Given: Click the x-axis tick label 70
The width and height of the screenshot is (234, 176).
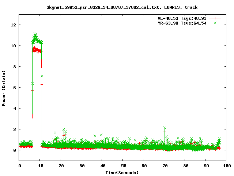Looking at the screenshot, I should pos(165,166).
